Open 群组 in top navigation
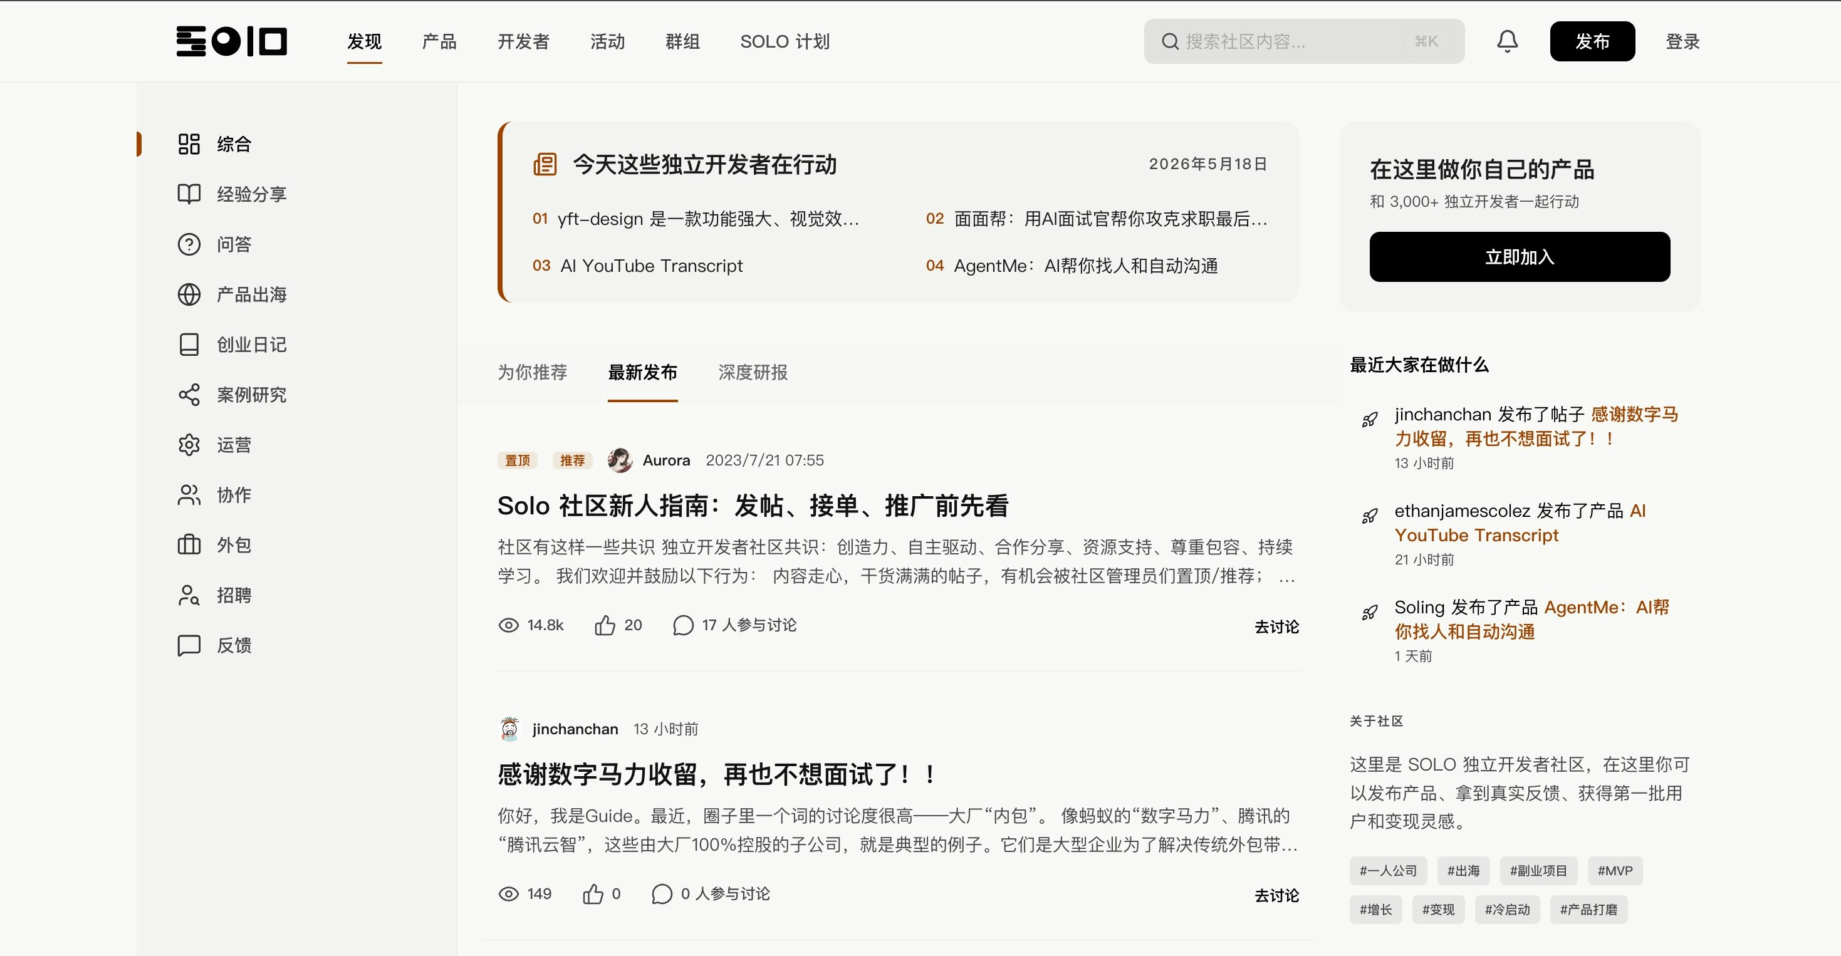1841x956 pixels. tap(682, 41)
